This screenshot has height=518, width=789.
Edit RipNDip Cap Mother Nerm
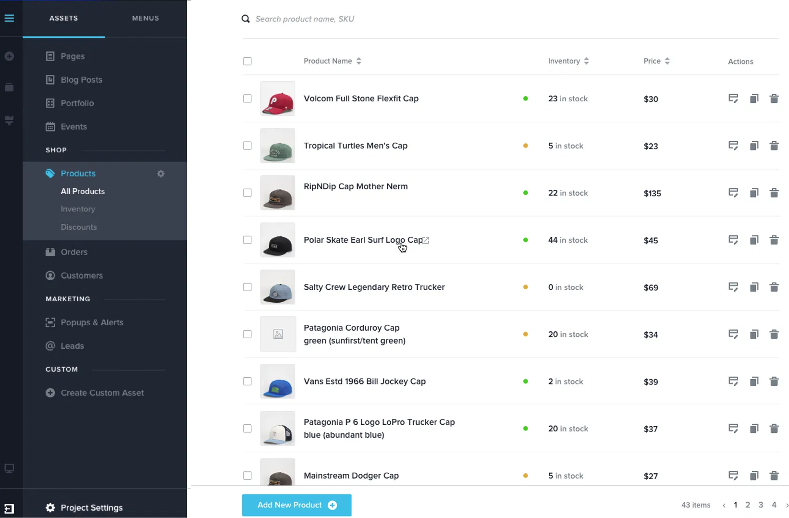[x=733, y=193]
